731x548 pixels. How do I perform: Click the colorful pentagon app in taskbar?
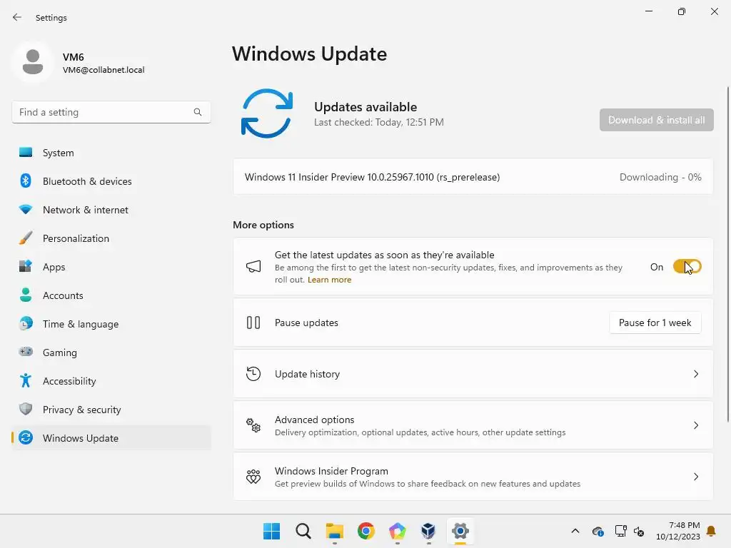point(397,531)
